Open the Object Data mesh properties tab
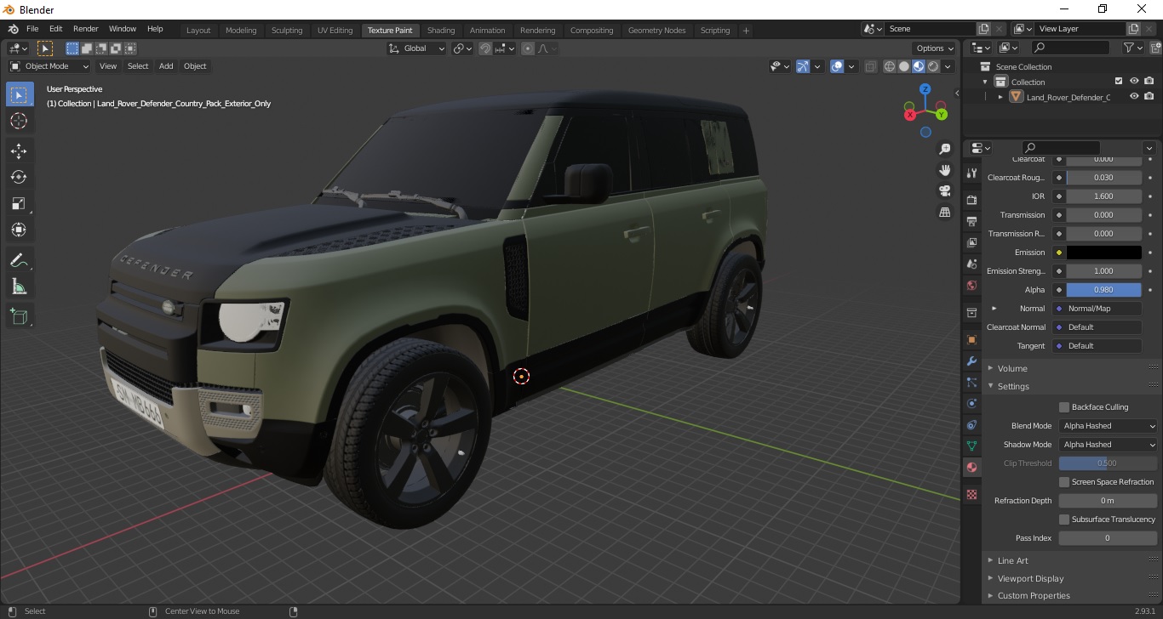This screenshot has width=1163, height=619. [971, 446]
